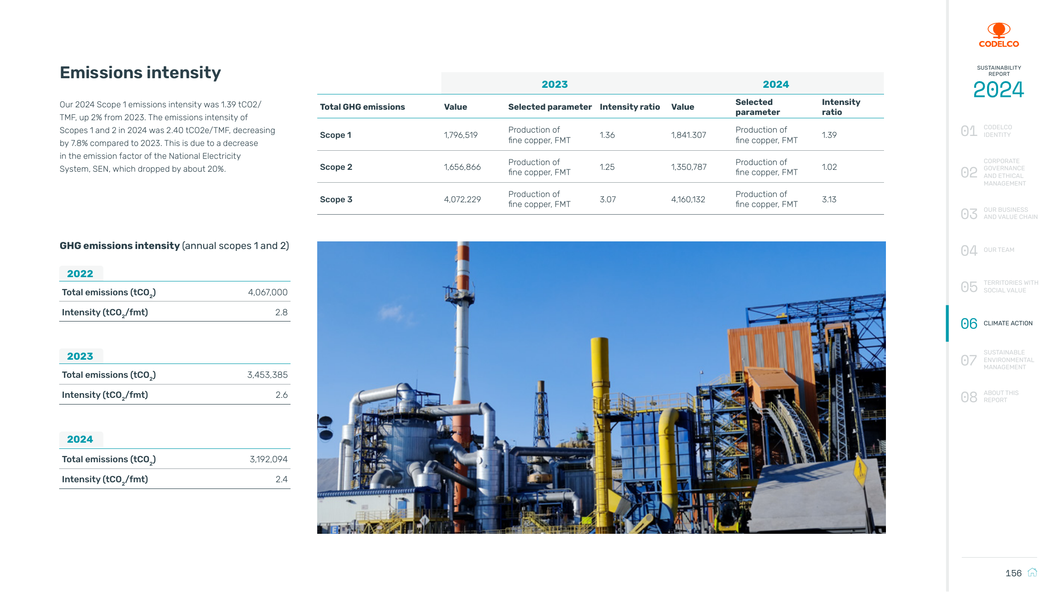Select the intensity ratio 3.13
1051x592 pixels.
pyautogui.click(x=829, y=199)
